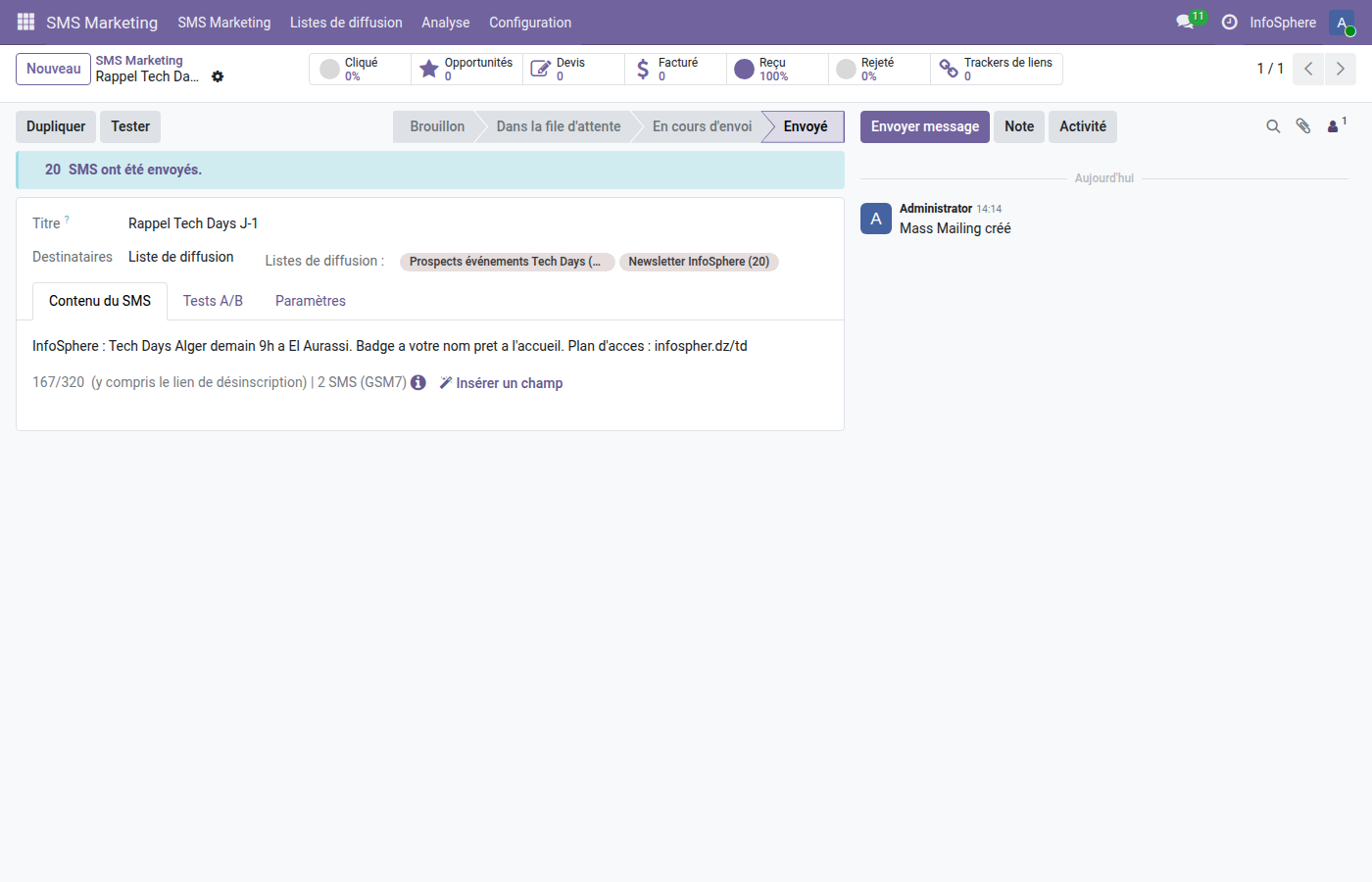
Task: Open Listes de diffusion menu
Action: pos(346,23)
